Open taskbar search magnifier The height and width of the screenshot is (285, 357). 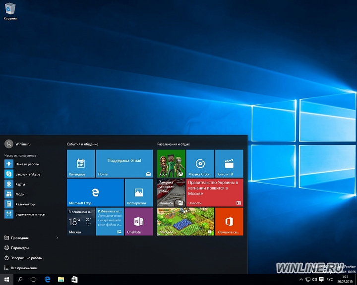pos(20,280)
